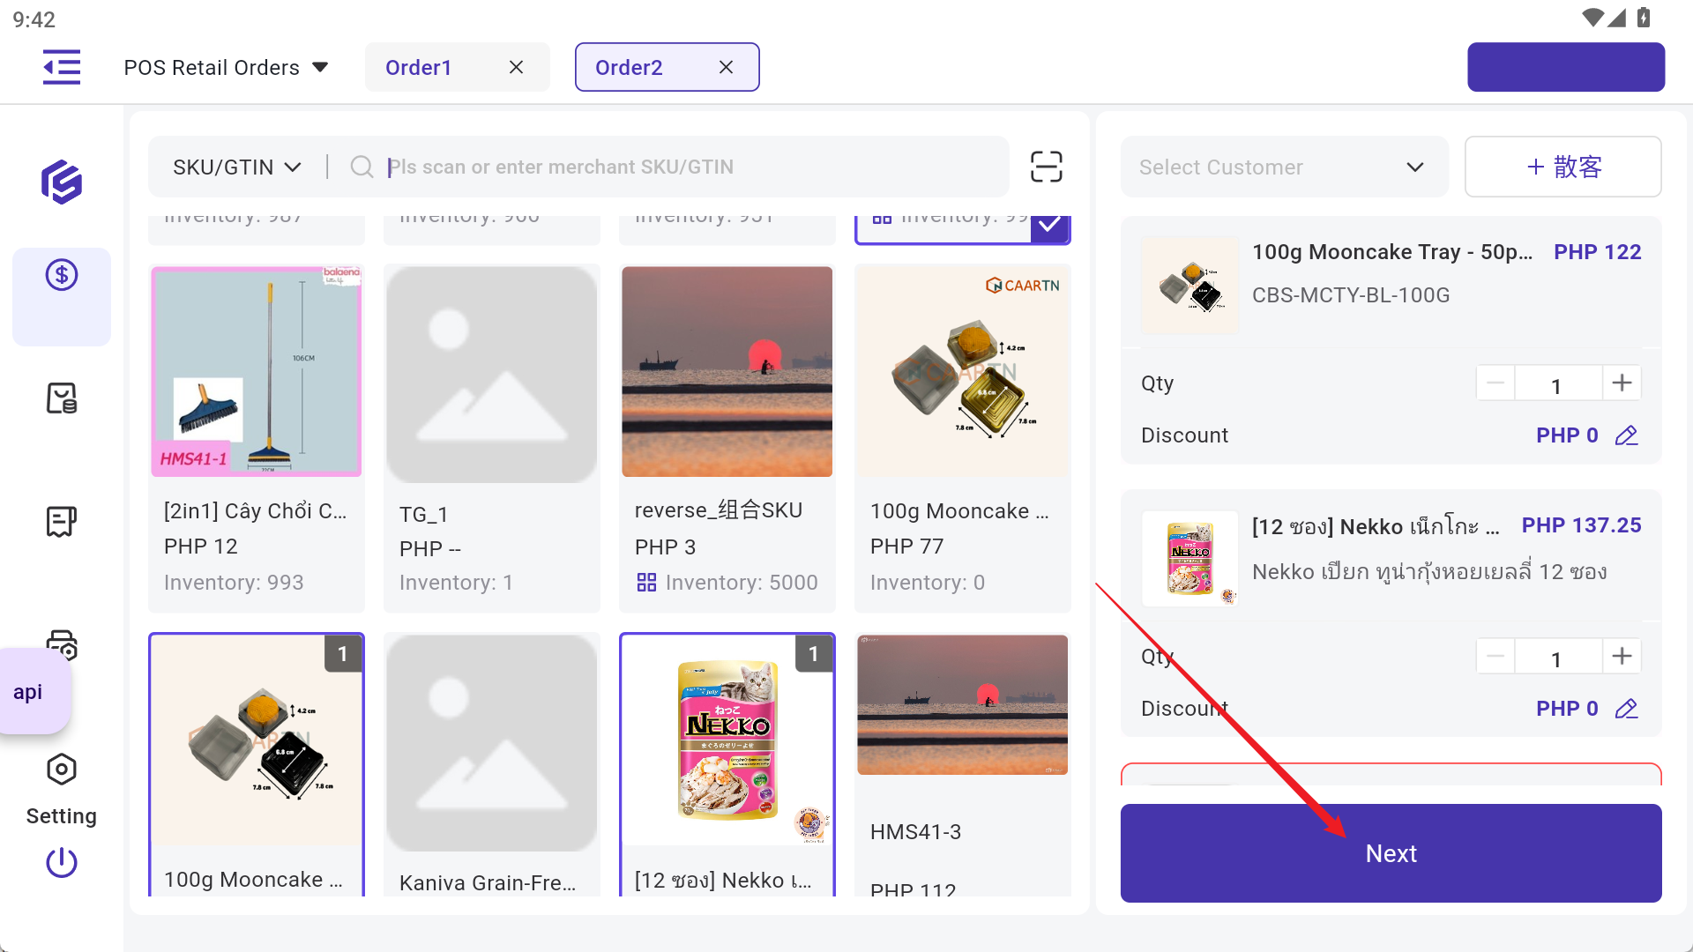Select the [2in1] Cây Chổi product card

(257, 438)
